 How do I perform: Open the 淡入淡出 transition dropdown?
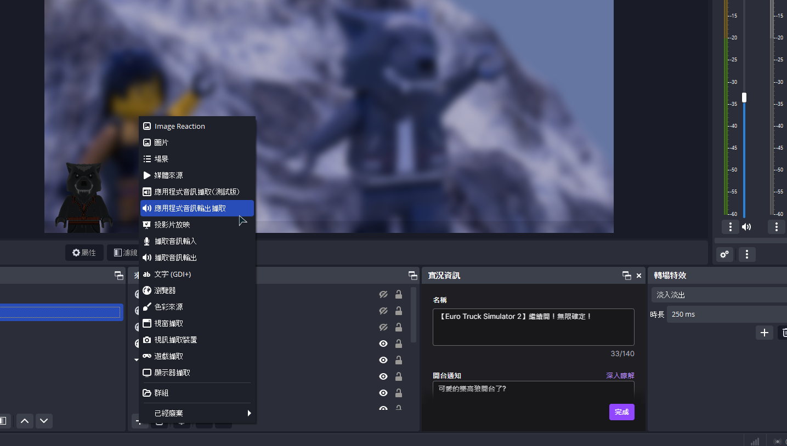click(x=718, y=295)
